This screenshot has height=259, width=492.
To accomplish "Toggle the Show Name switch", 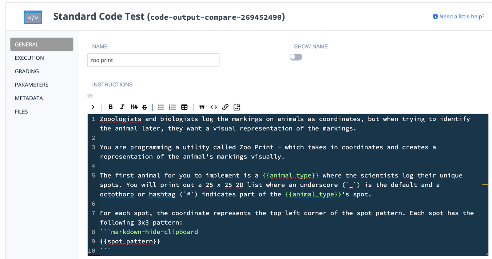I will point(296,57).
